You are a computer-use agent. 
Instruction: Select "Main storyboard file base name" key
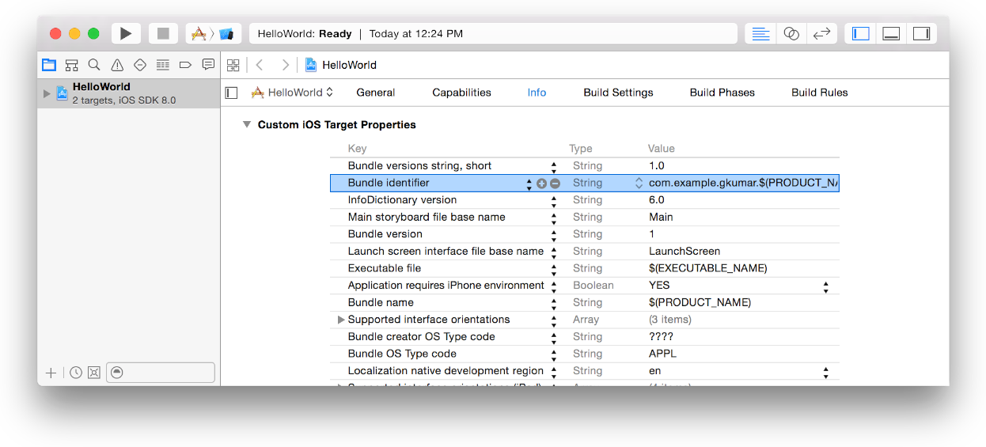427,217
